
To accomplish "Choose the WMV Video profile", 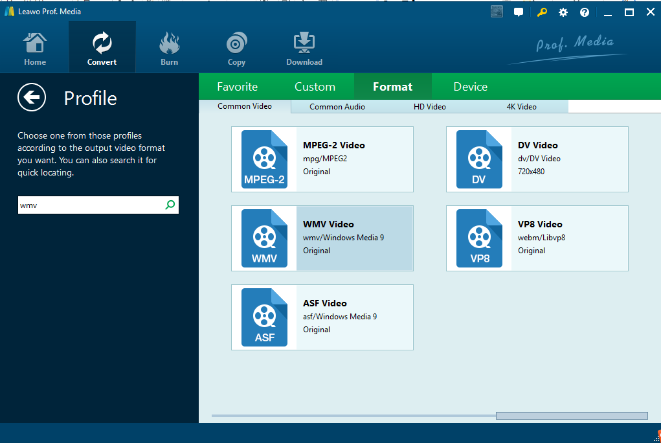I will click(322, 238).
